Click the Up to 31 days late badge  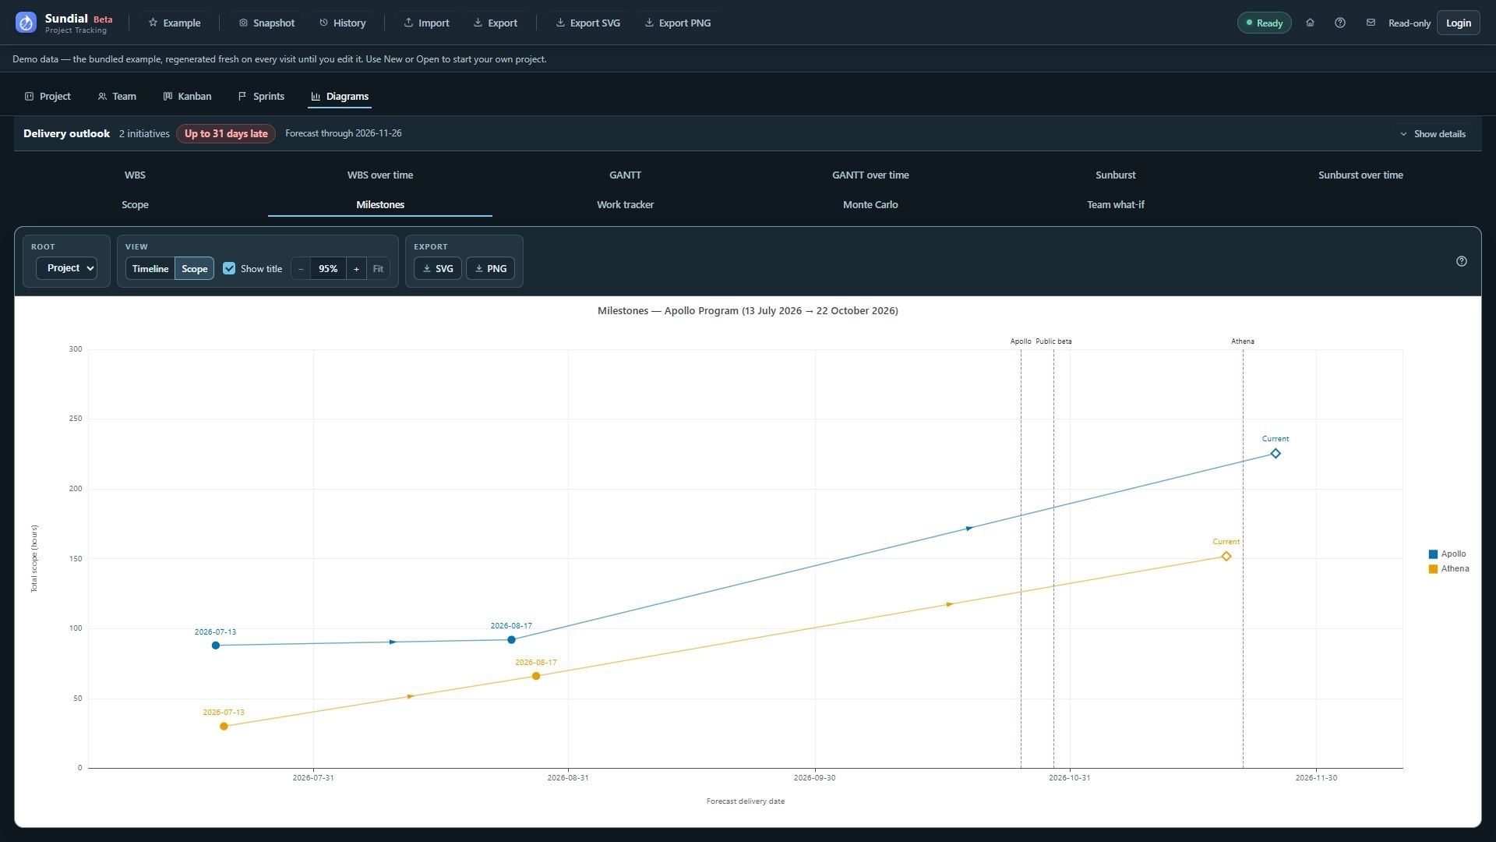click(x=226, y=133)
